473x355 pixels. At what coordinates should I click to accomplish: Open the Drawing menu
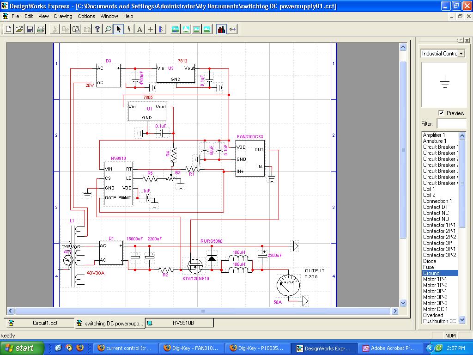pos(63,16)
